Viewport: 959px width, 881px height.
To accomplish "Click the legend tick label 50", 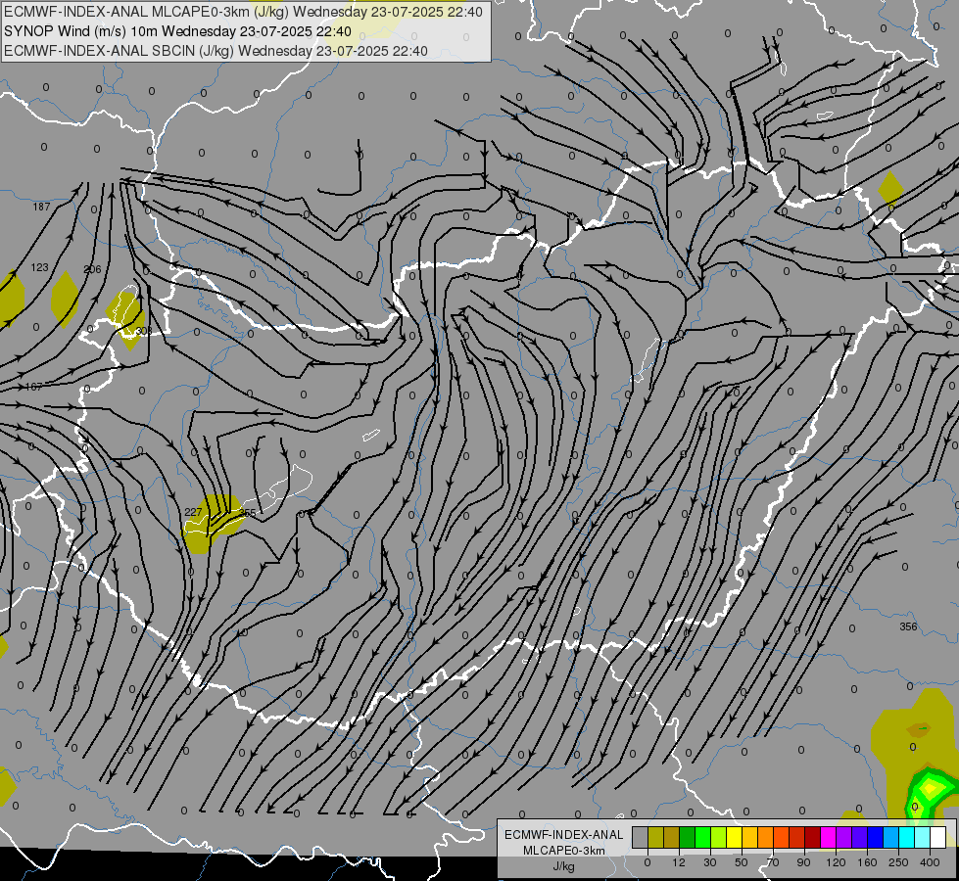I will pos(742,862).
